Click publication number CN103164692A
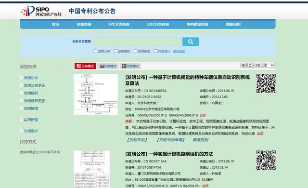The width and height of the screenshot is (308, 188). [x=155, y=91]
